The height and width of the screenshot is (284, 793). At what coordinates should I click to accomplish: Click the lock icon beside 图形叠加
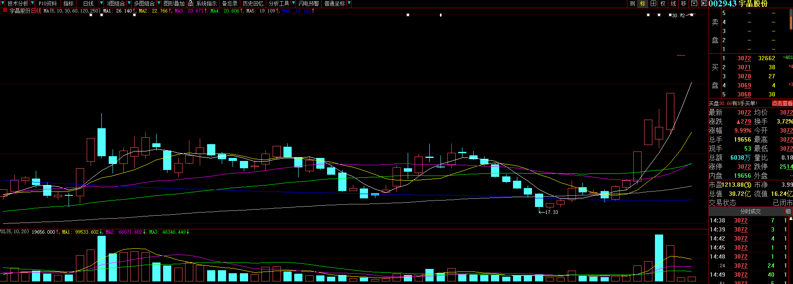click(x=190, y=3)
